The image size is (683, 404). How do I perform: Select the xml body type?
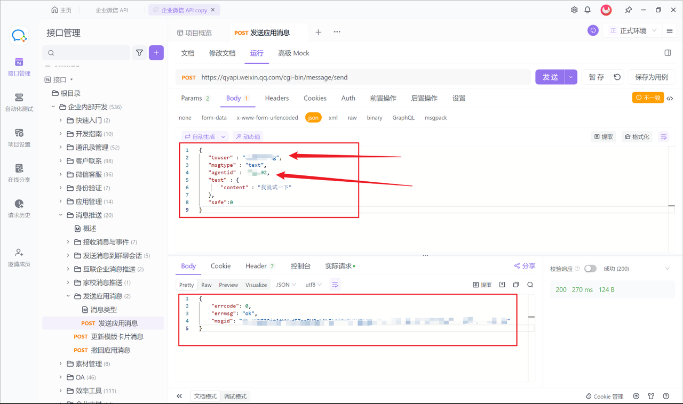tap(333, 118)
